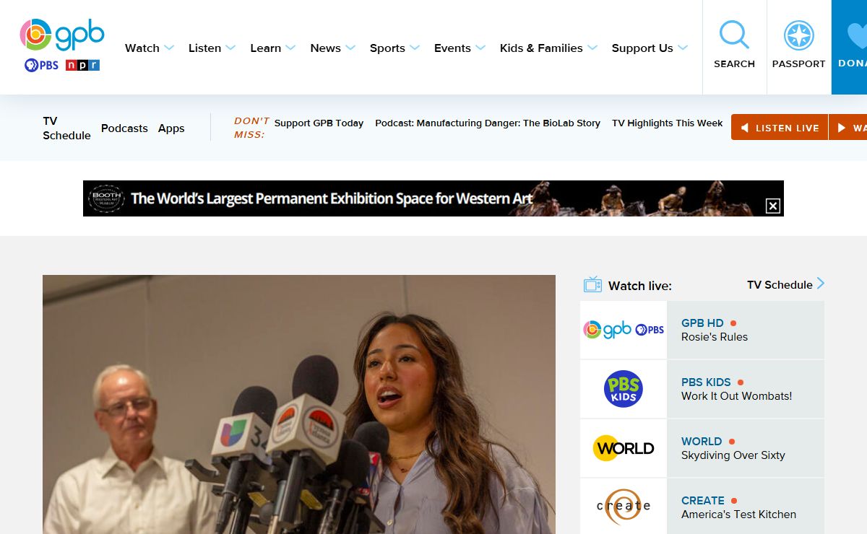
Task: Open the TV Schedule secondary nav link
Action: 66,128
